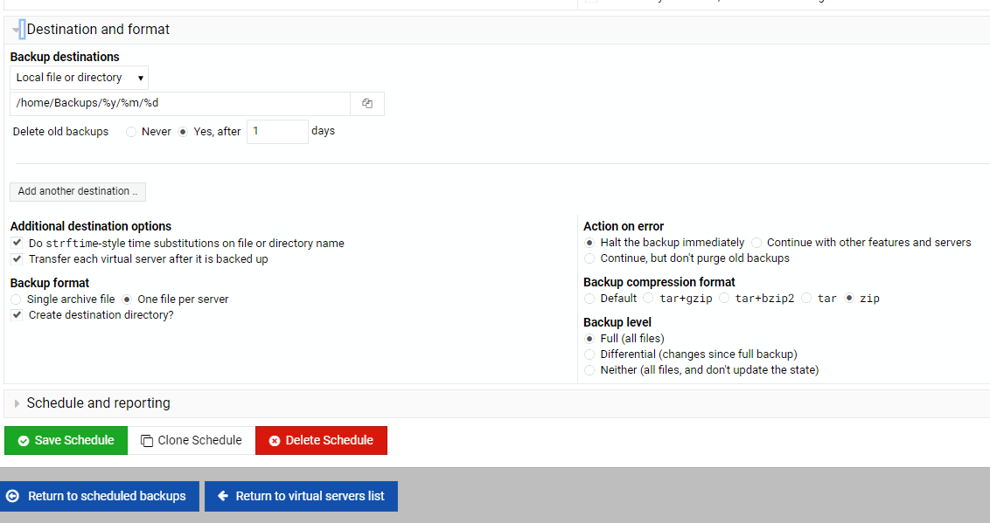Screen dimensions: 990x523
Task: Click the green checkmark on Save Schedule
Action: coord(24,440)
